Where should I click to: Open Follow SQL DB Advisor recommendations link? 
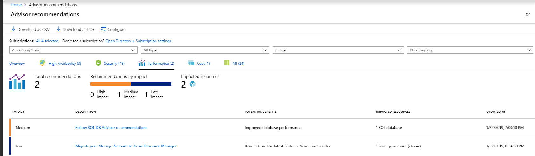111,128
